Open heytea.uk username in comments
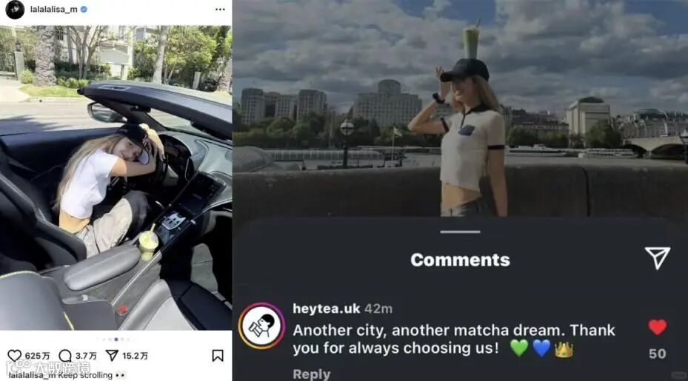 click(x=327, y=308)
